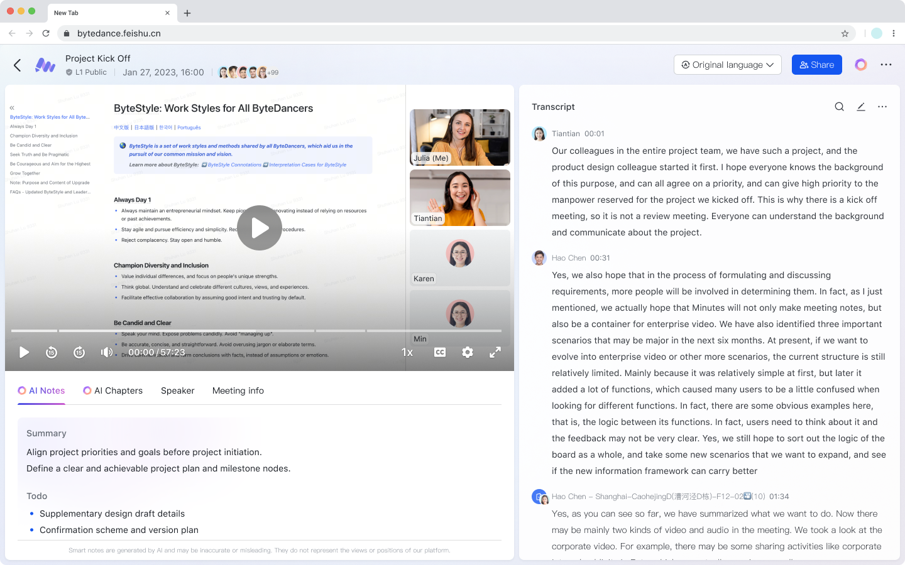Click 'Supplementary design draft details' todo
This screenshot has height=565, width=905.
(112, 514)
